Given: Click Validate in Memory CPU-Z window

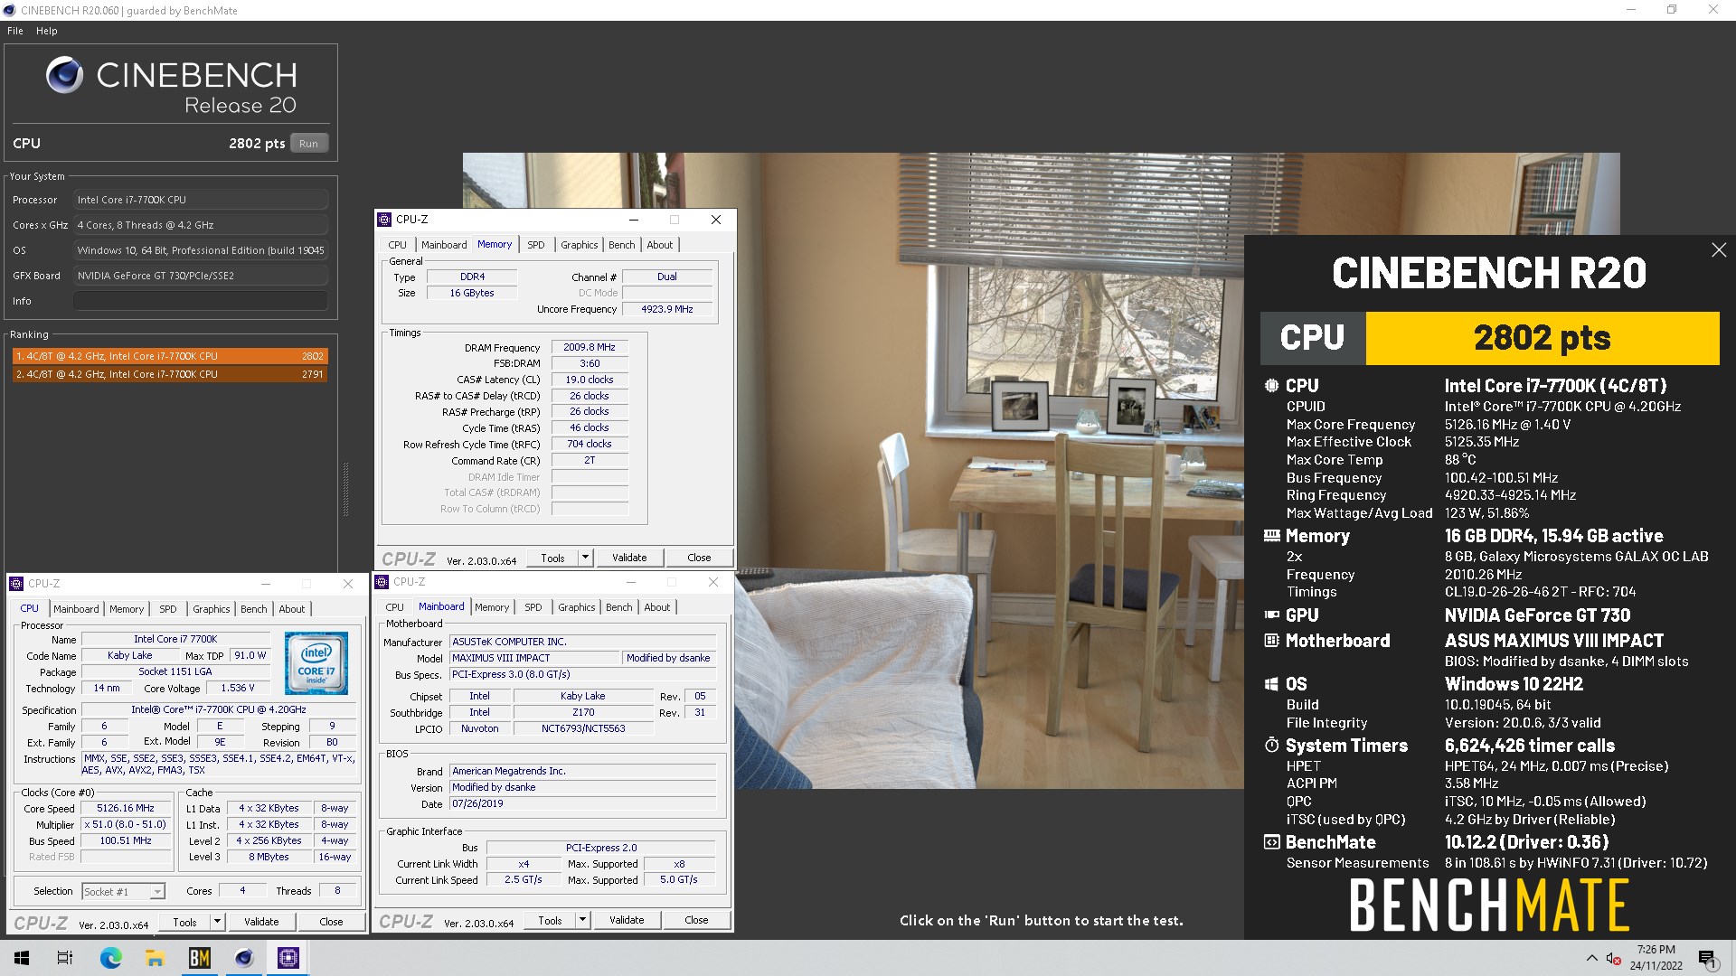Looking at the screenshot, I should pyautogui.click(x=629, y=558).
